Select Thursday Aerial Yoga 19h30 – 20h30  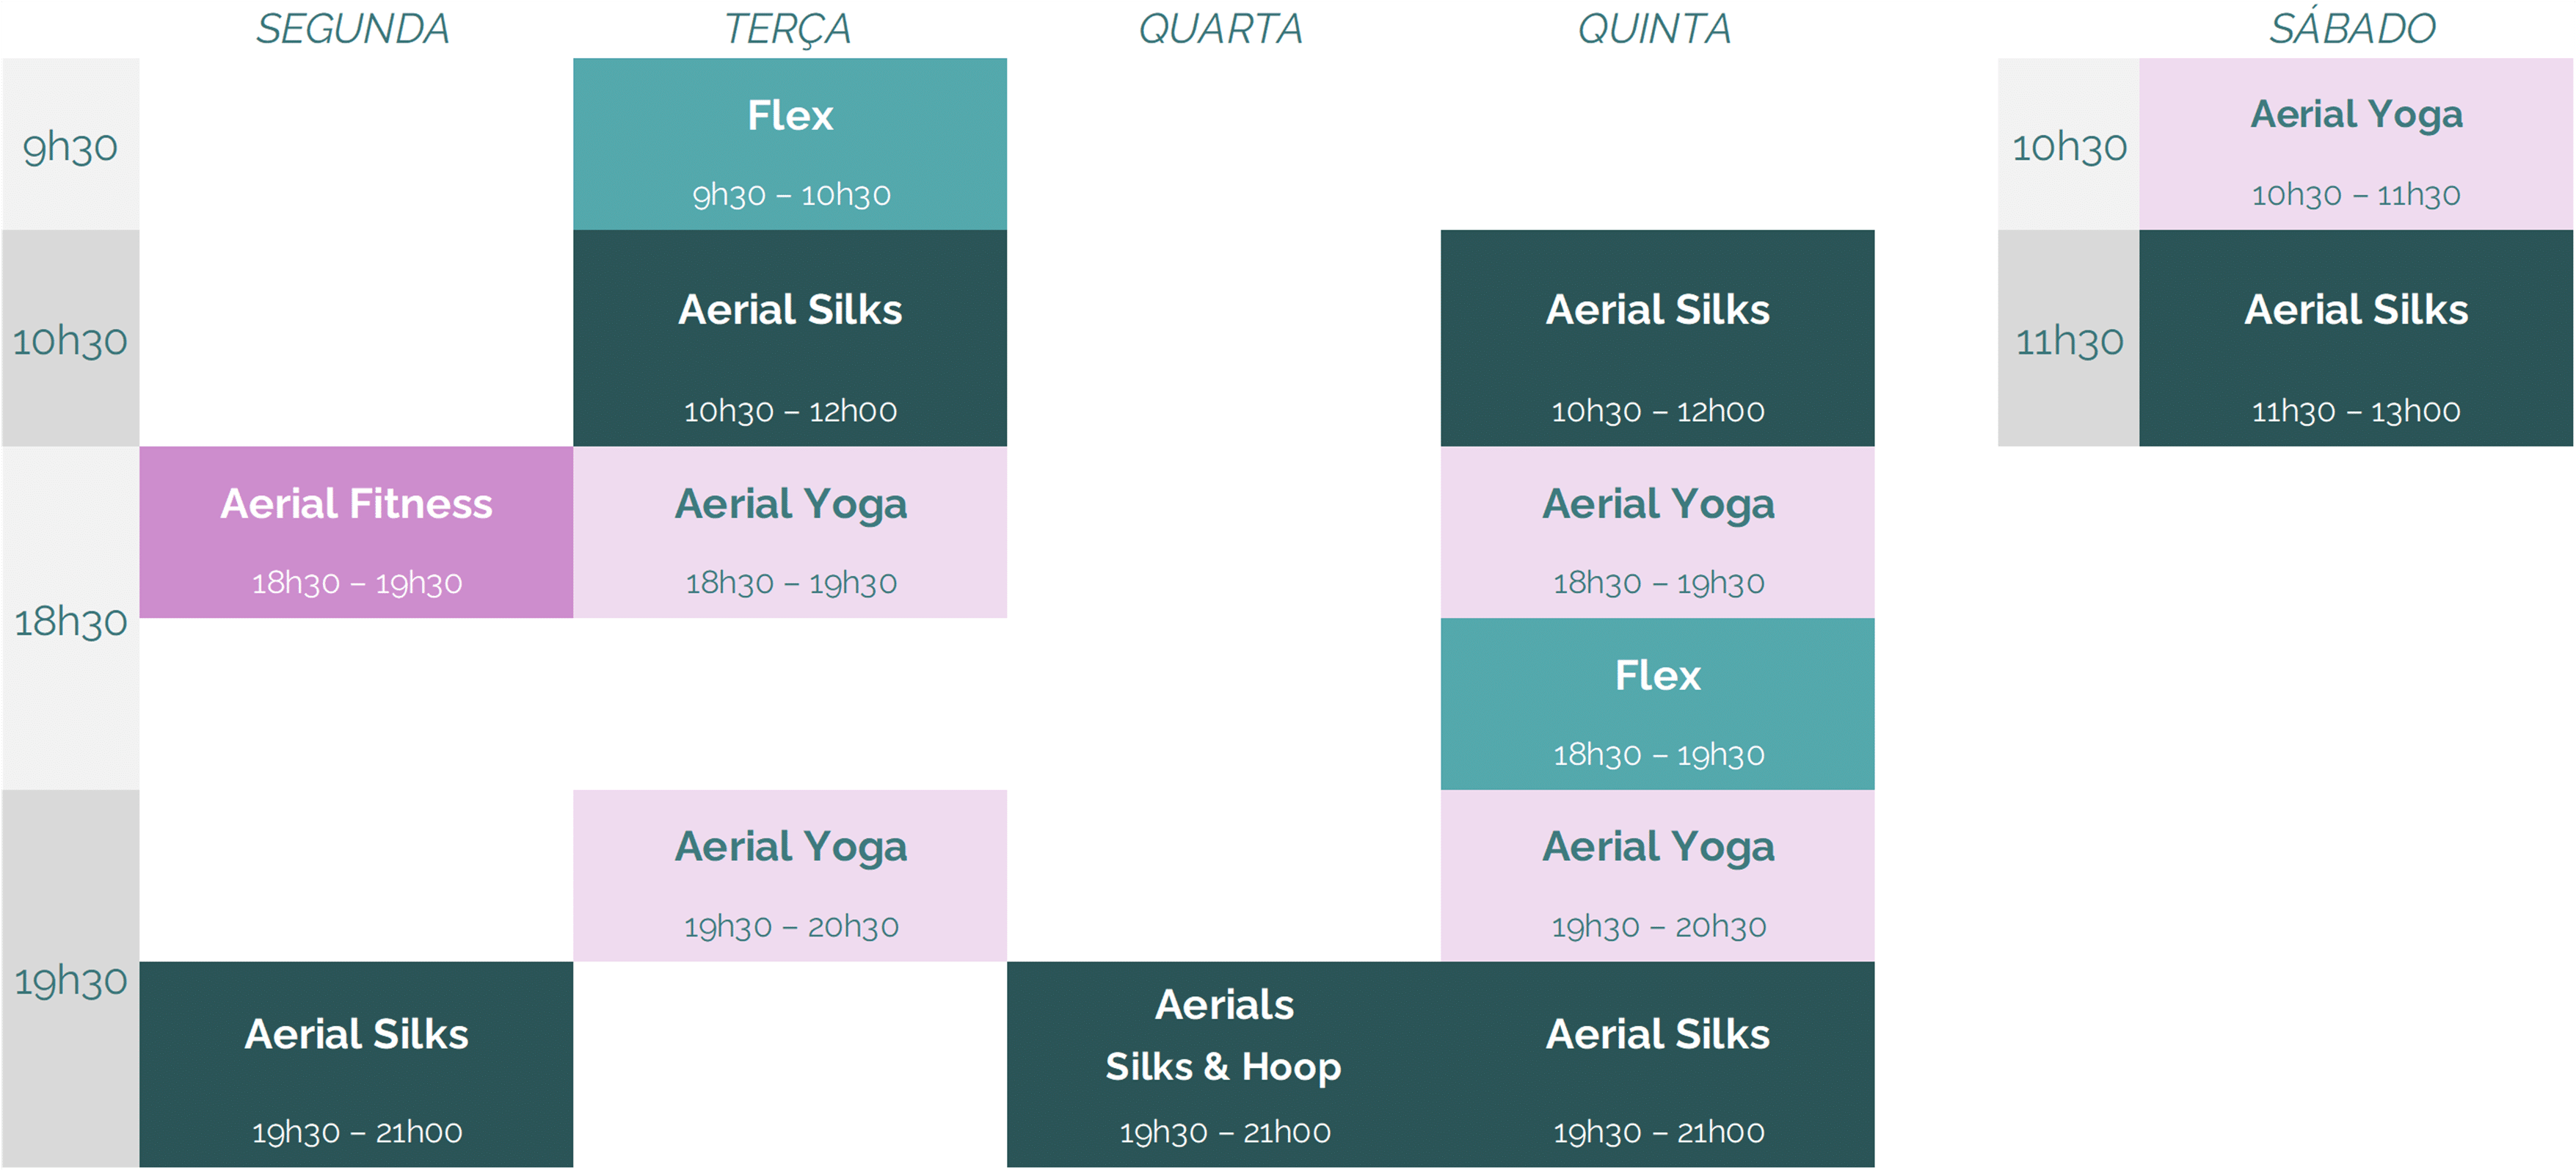pos(1657,876)
